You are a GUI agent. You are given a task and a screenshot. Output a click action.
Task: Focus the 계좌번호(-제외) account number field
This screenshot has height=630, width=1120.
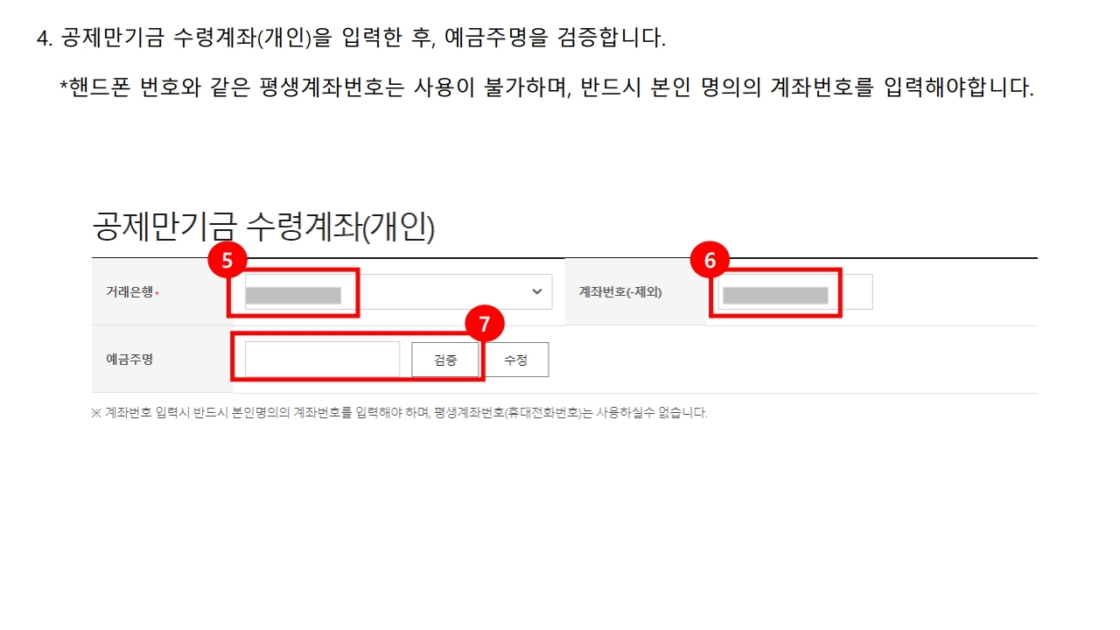794,292
